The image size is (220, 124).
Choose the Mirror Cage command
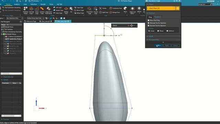pyautogui.click(x=79, y=10)
